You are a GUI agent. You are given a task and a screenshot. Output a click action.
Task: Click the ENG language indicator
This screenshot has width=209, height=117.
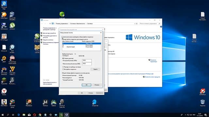coord(194,115)
